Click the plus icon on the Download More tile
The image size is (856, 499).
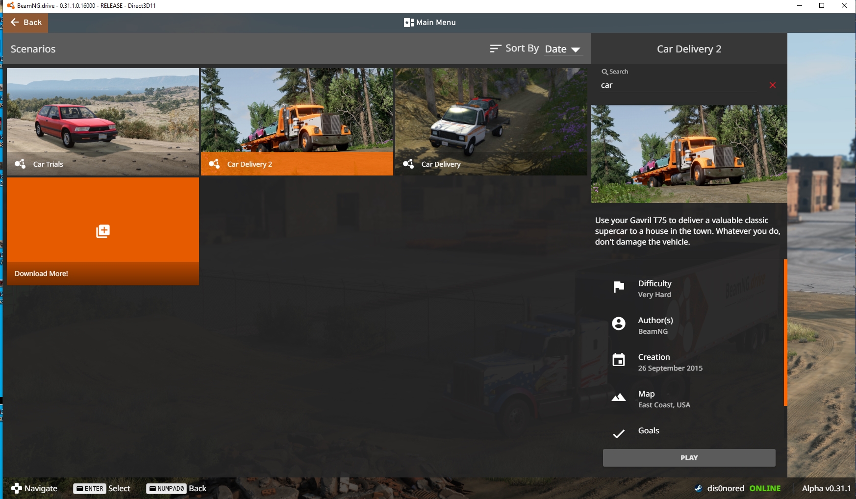click(103, 231)
